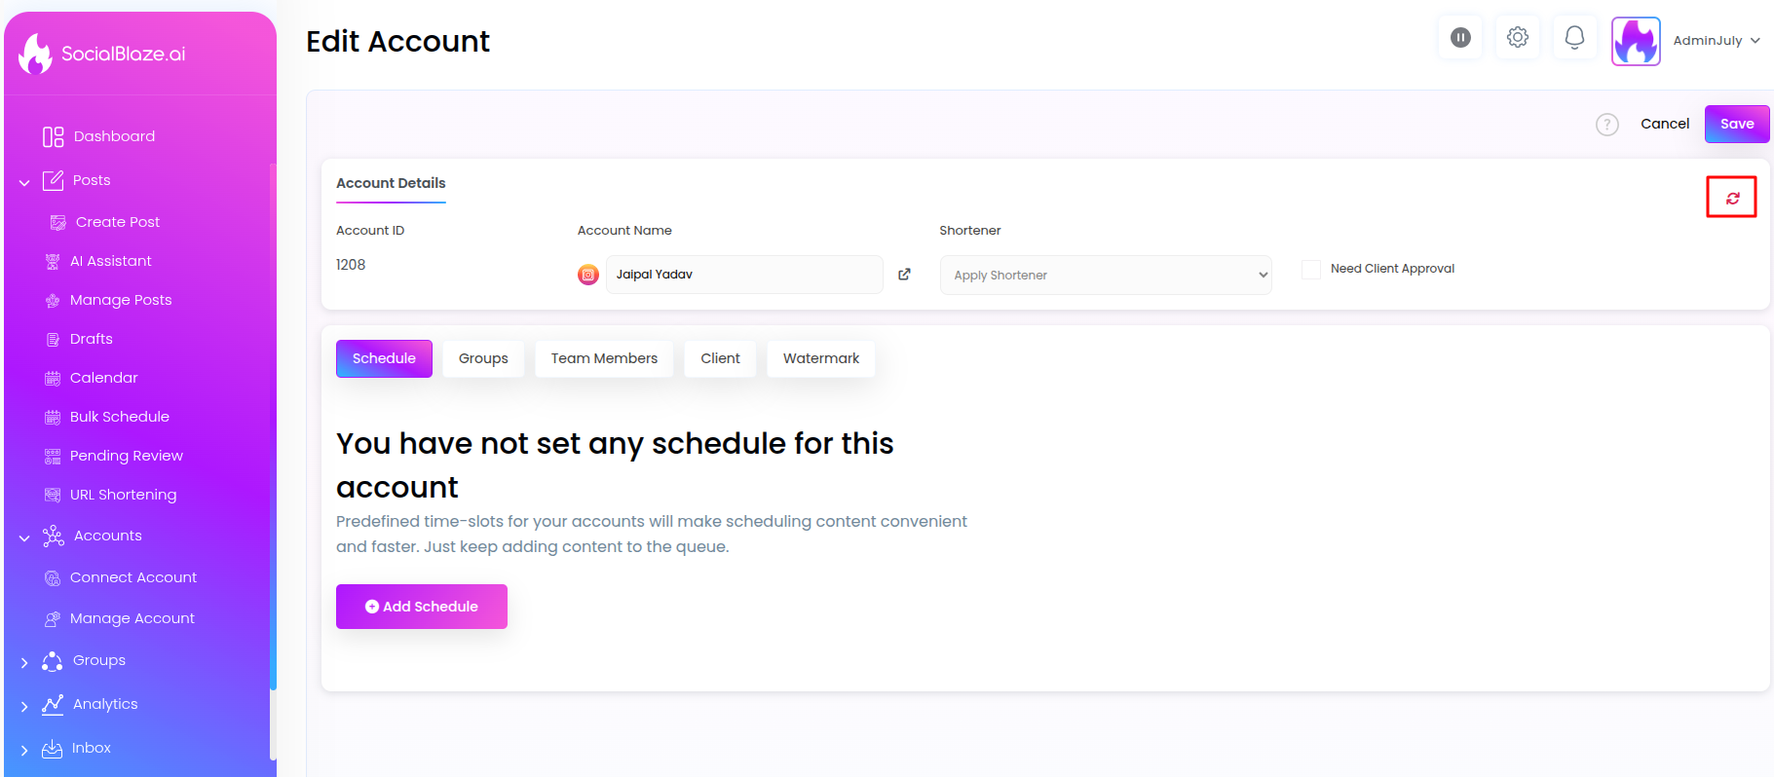Viewport: 1774px width, 777px height.
Task: Click the pause icon in header
Action: coord(1460,38)
